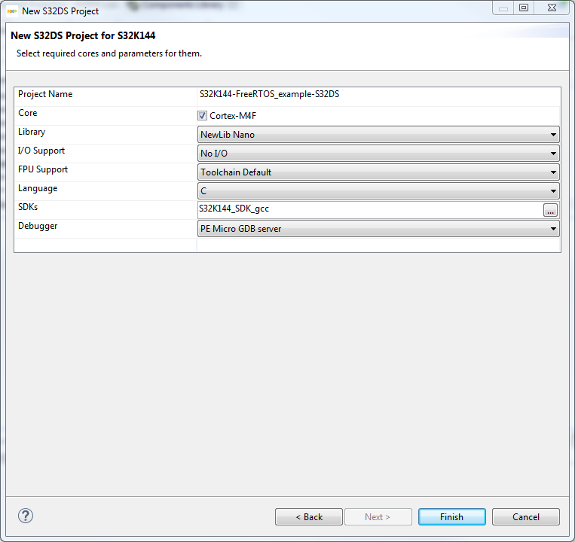
Task: Maximize the New S32DS Project dialog
Action: 524,8
